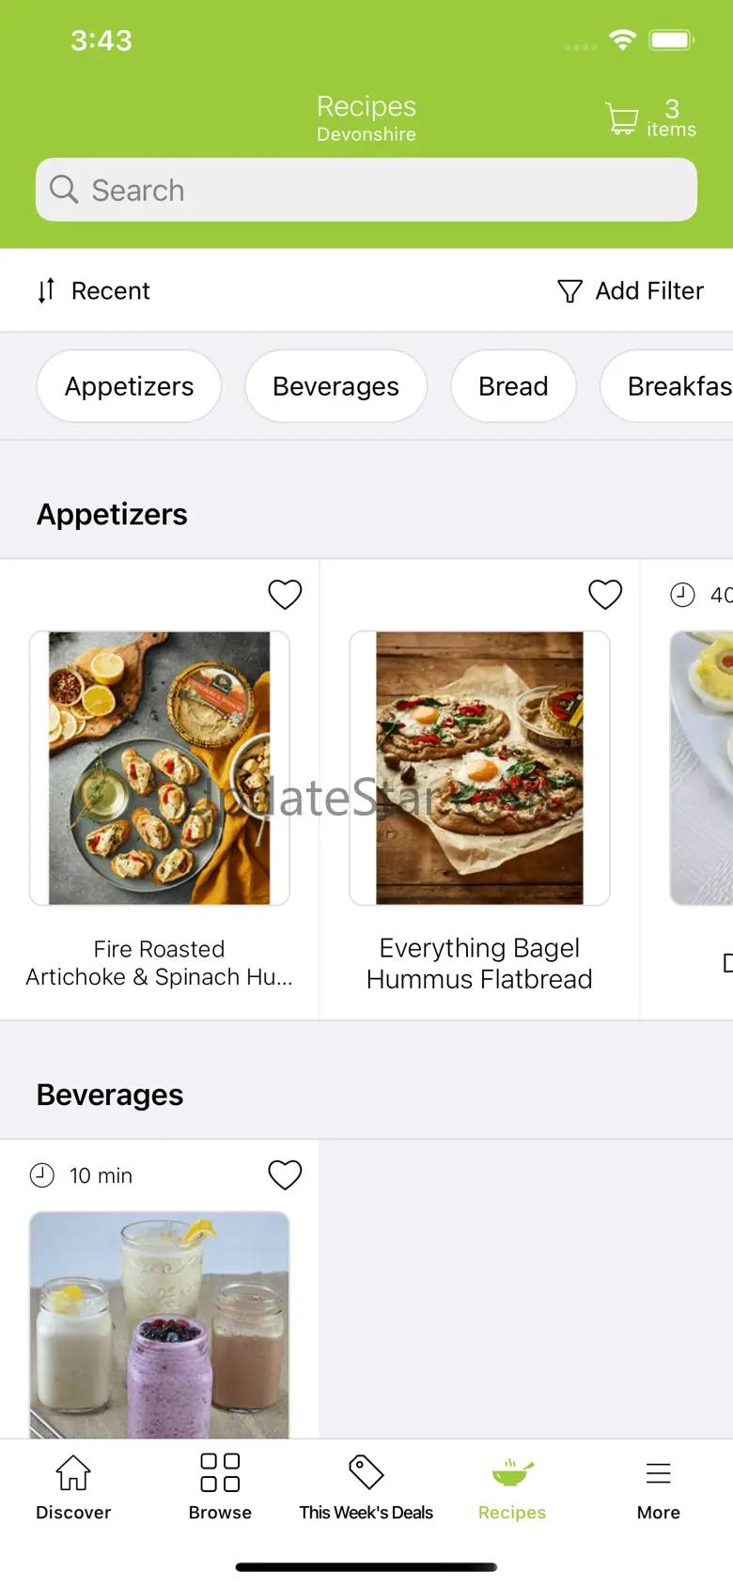Favorite the Fire Roasted Artichoke recipe
Image resolution: width=733 pixels, height=1586 pixels.
point(285,594)
